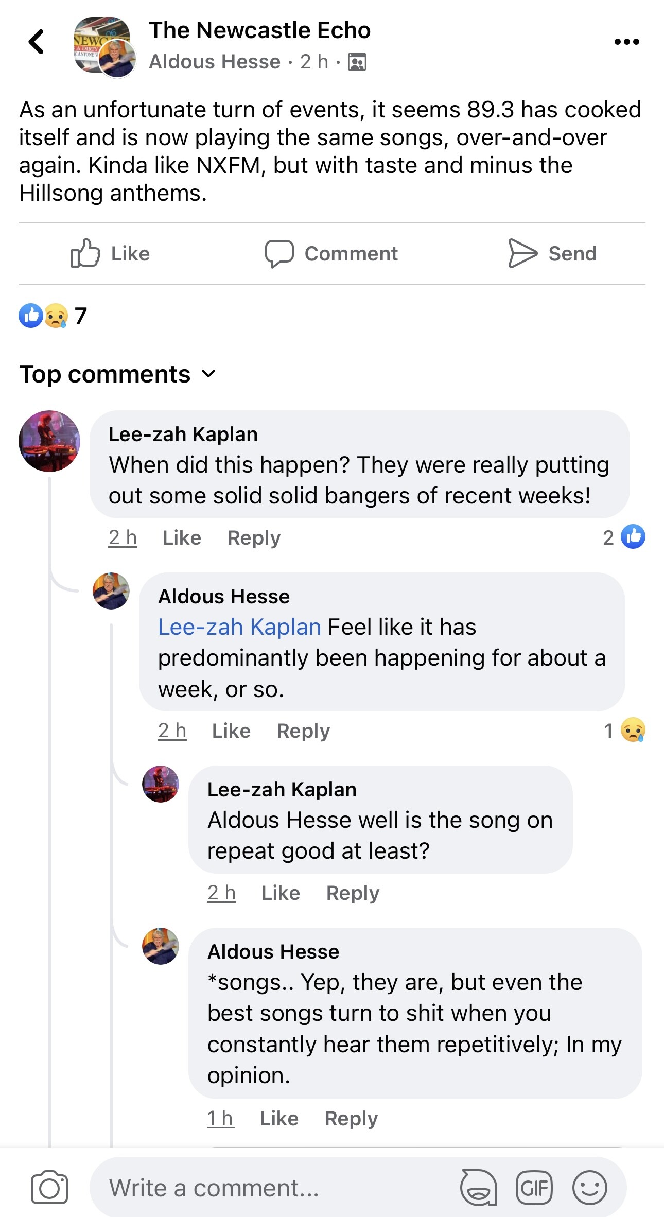
Task: View the post's 7 reactions summary
Action: (x=53, y=316)
